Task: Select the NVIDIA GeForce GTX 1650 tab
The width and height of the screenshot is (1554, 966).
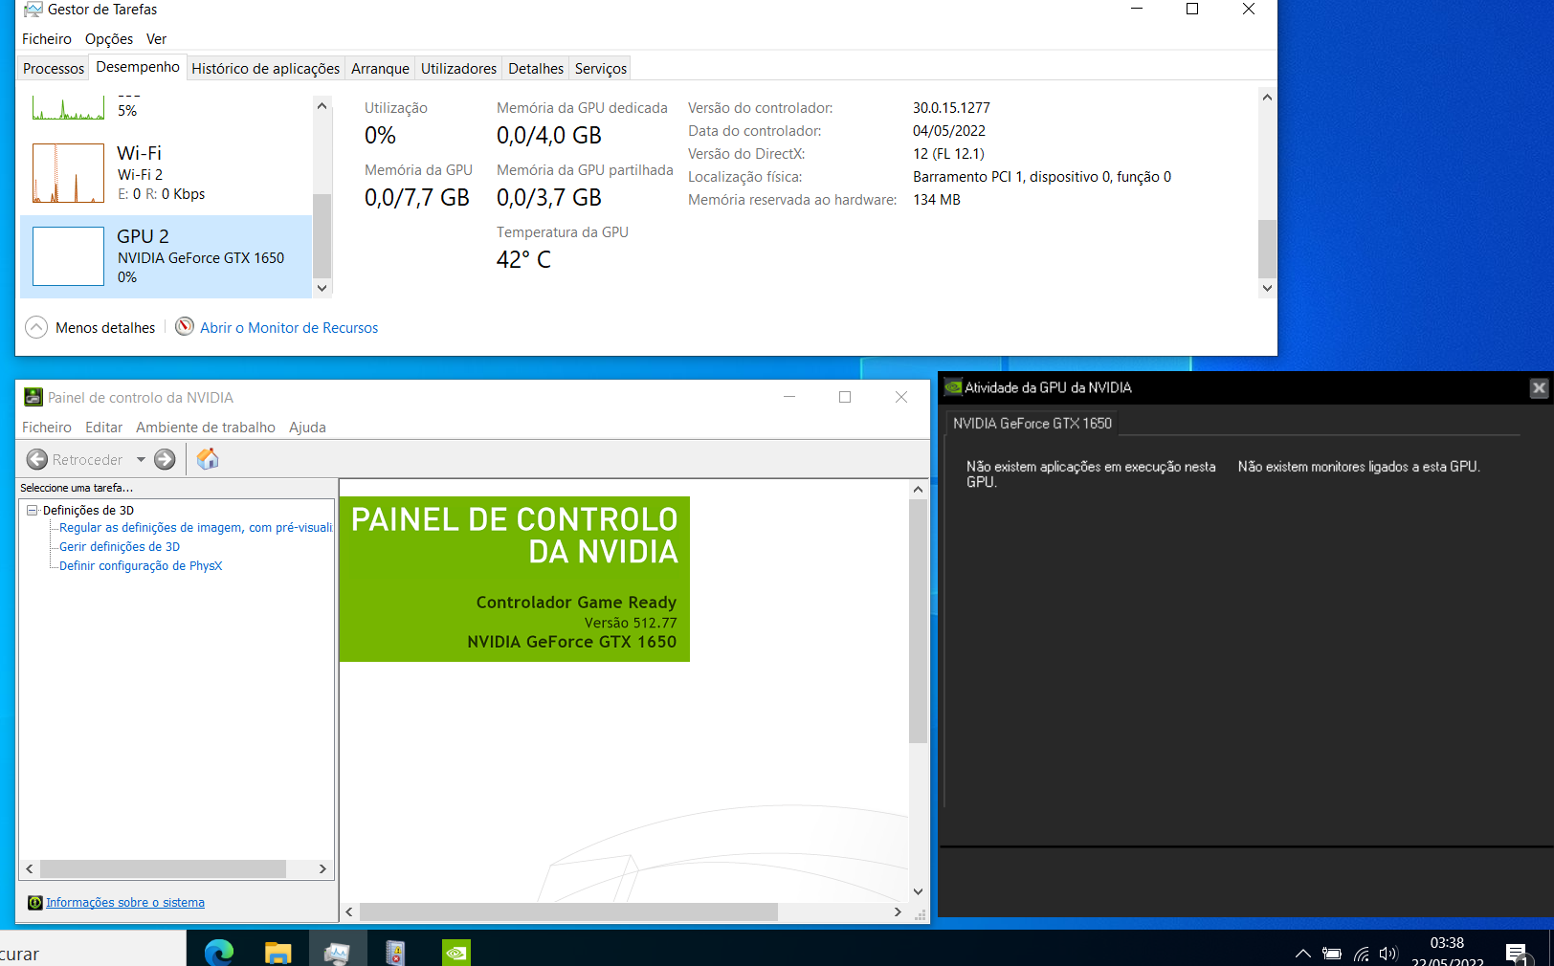Action: pos(1031,422)
